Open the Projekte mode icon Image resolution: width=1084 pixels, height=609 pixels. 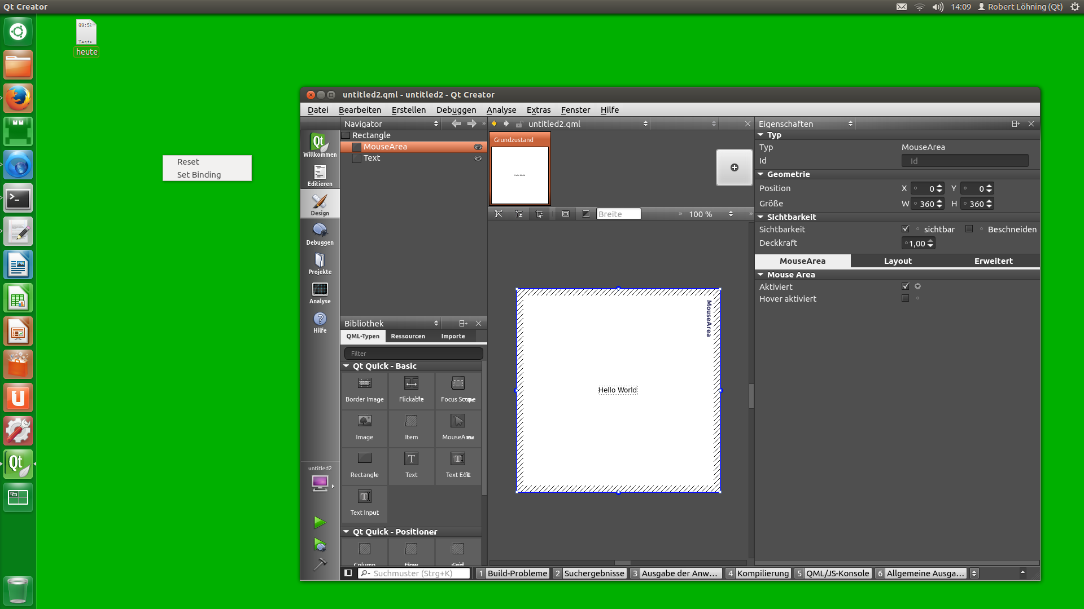[320, 262]
